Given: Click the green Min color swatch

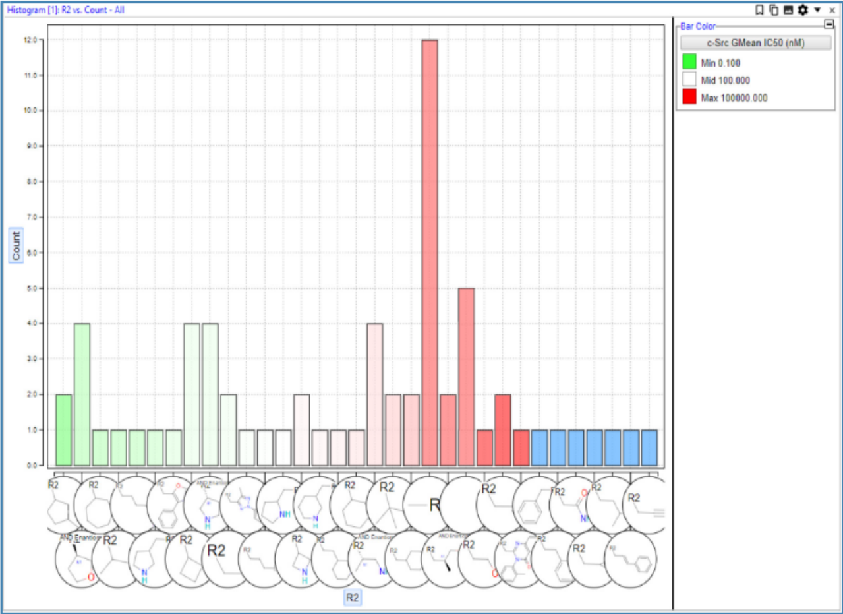Looking at the screenshot, I should click(690, 63).
